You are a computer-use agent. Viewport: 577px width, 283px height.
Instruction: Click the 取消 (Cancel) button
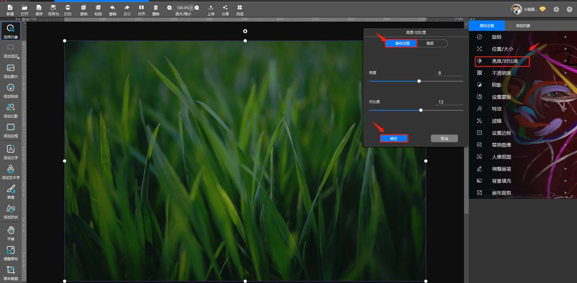(444, 139)
